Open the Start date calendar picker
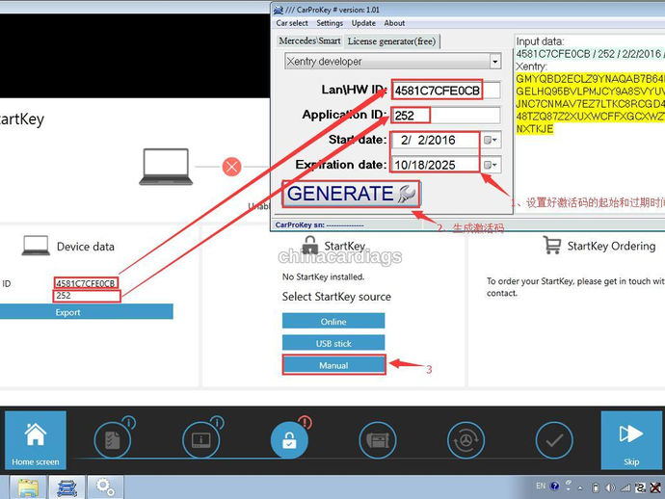Image resolution: width=665 pixels, height=499 pixels. tap(491, 140)
